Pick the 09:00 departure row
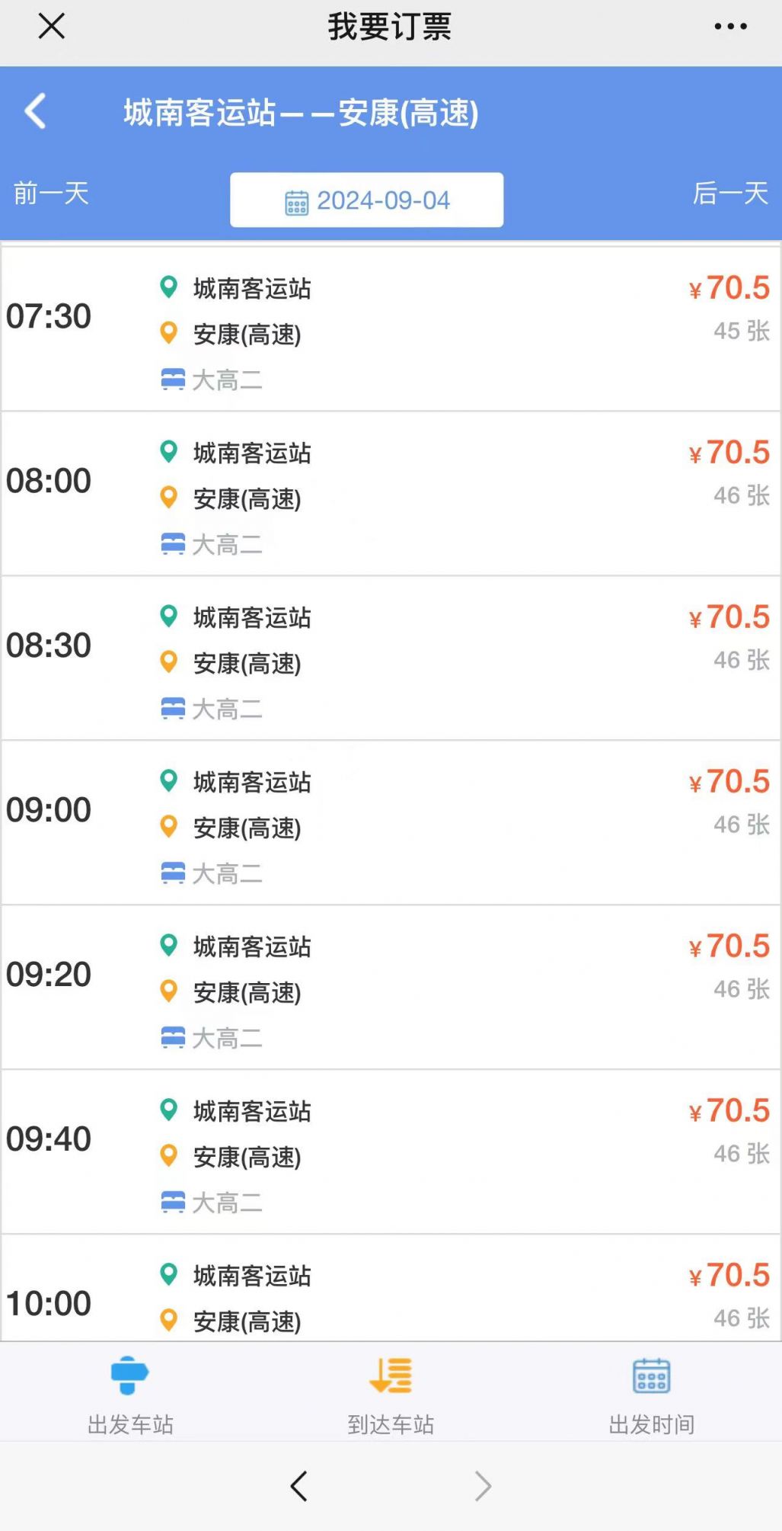This screenshot has height=1531, width=782. (x=390, y=823)
